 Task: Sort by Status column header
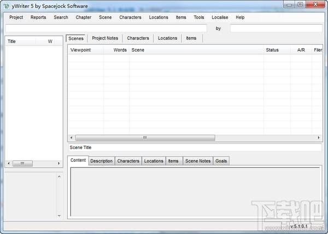277,50
